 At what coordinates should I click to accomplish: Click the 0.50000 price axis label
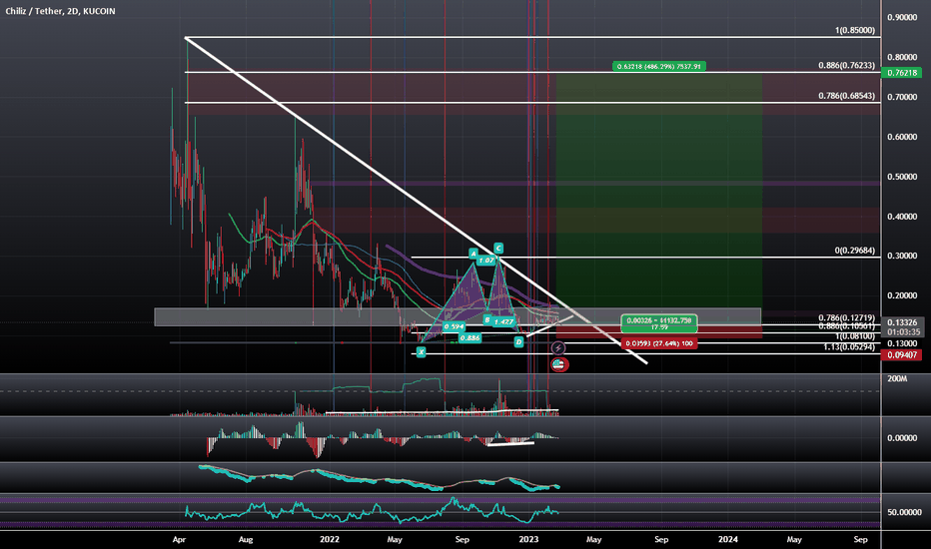tap(902, 177)
